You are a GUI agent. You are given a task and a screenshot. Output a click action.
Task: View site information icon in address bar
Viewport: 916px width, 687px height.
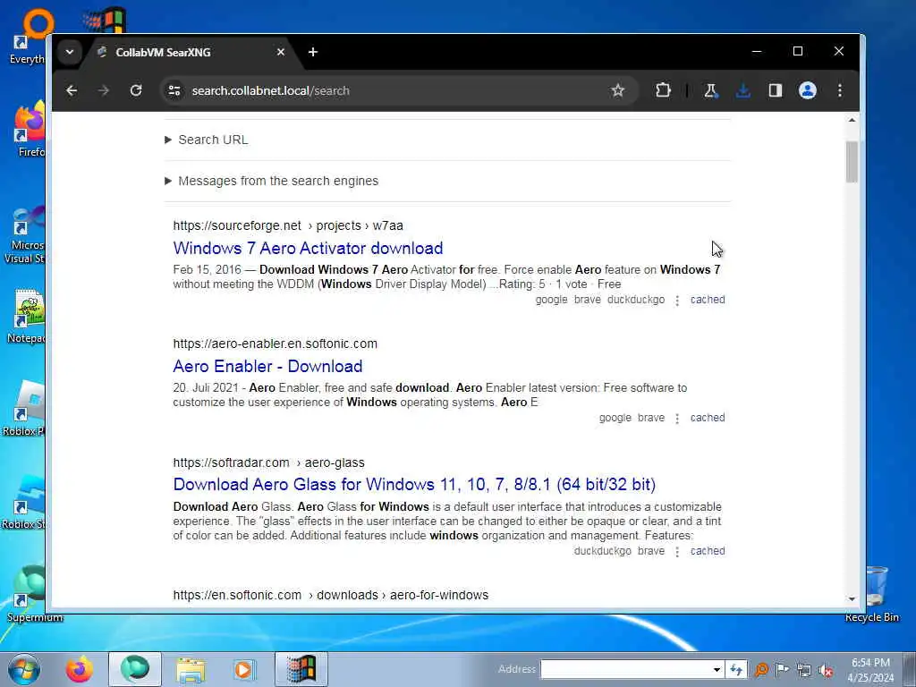click(x=174, y=90)
